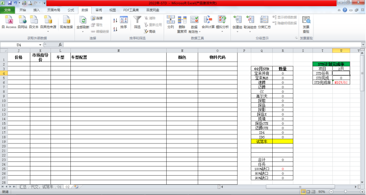This screenshot has height=195, width=366.
Task: Undo last action in quick access toolbar
Action: tap(15, 3)
